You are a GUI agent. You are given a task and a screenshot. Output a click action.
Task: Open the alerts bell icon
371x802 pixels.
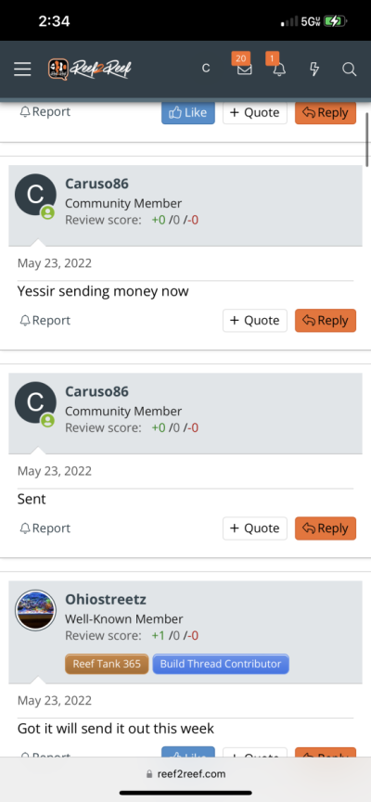(x=279, y=68)
